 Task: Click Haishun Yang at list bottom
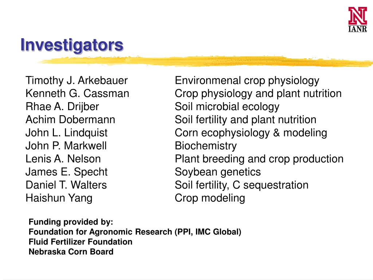59,198
